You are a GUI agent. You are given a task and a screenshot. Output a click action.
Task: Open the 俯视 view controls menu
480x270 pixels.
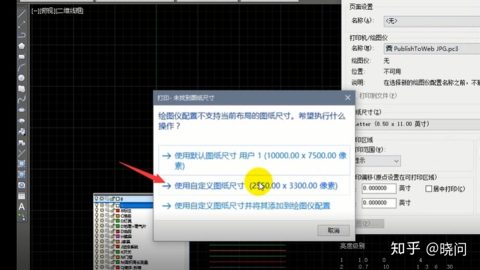tap(47, 11)
